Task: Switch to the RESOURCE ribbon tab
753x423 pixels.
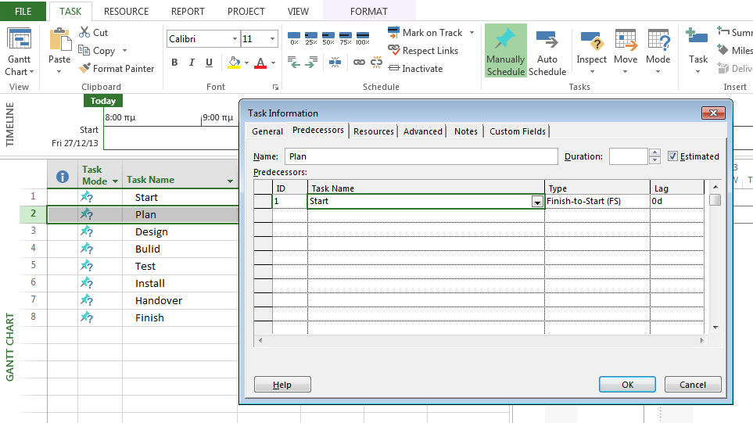Action: (x=127, y=11)
